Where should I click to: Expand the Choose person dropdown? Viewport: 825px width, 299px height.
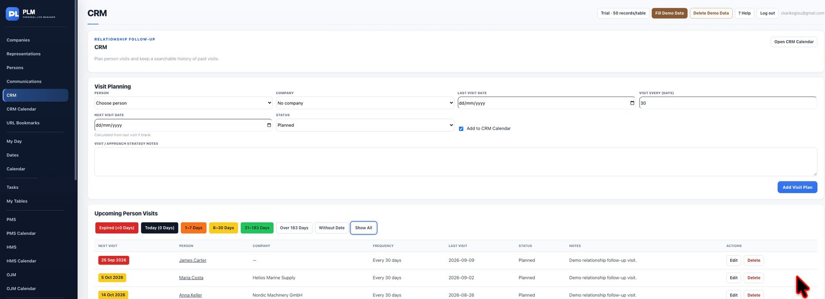tap(183, 103)
